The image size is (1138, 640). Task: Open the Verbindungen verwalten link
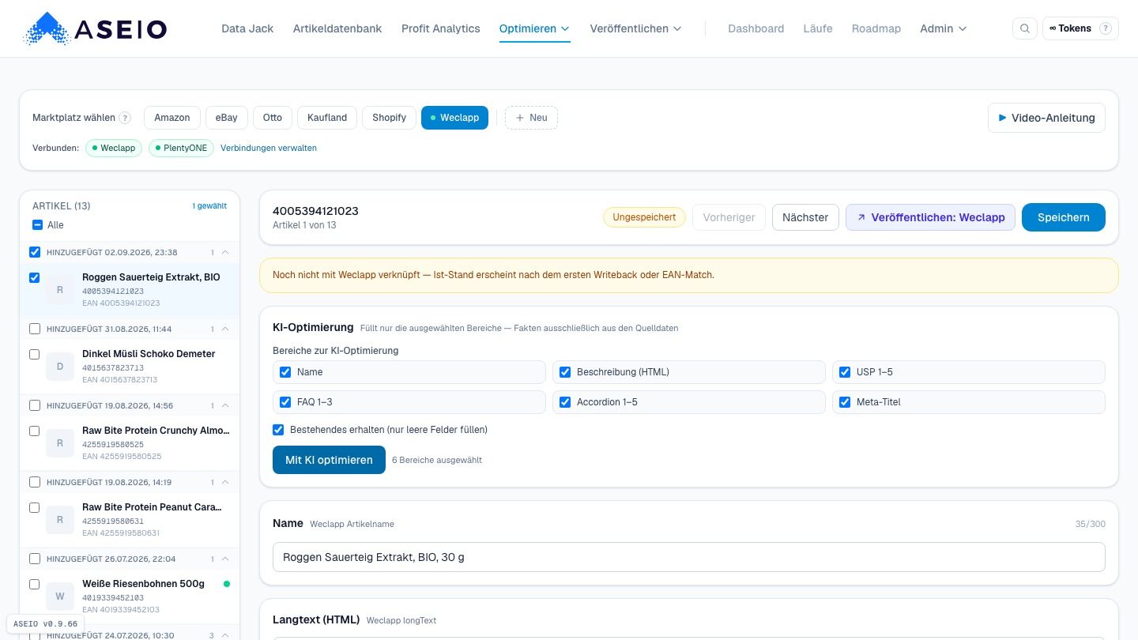(269, 148)
